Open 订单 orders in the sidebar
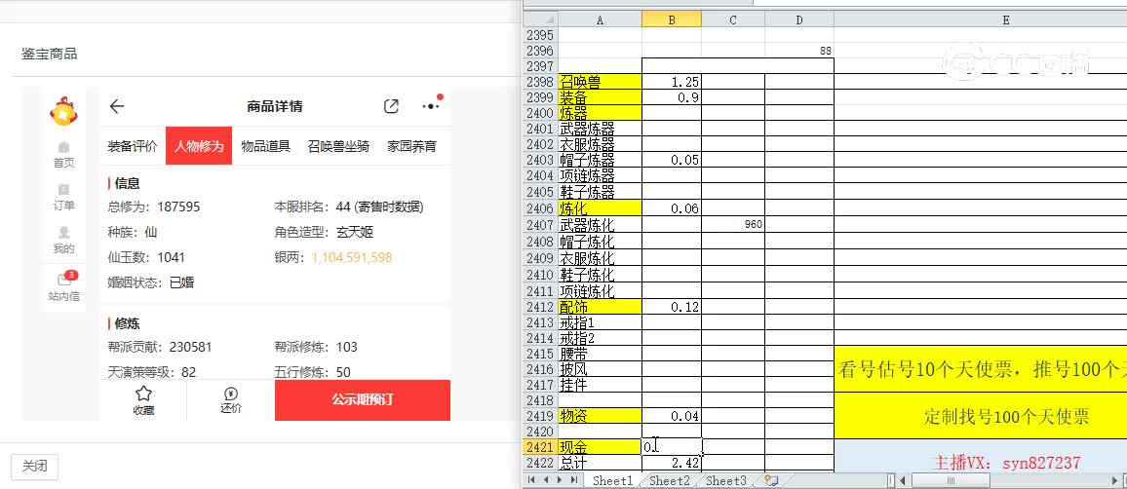The image size is (1127, 489). click(x=64, y=198)
